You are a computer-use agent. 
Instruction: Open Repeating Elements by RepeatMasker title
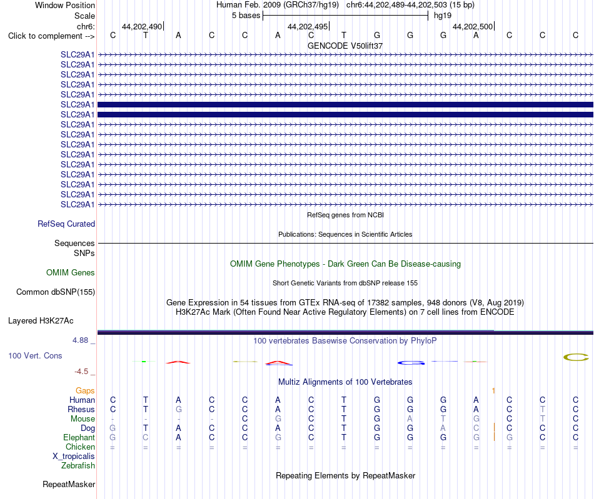click(x=345, y=475)
